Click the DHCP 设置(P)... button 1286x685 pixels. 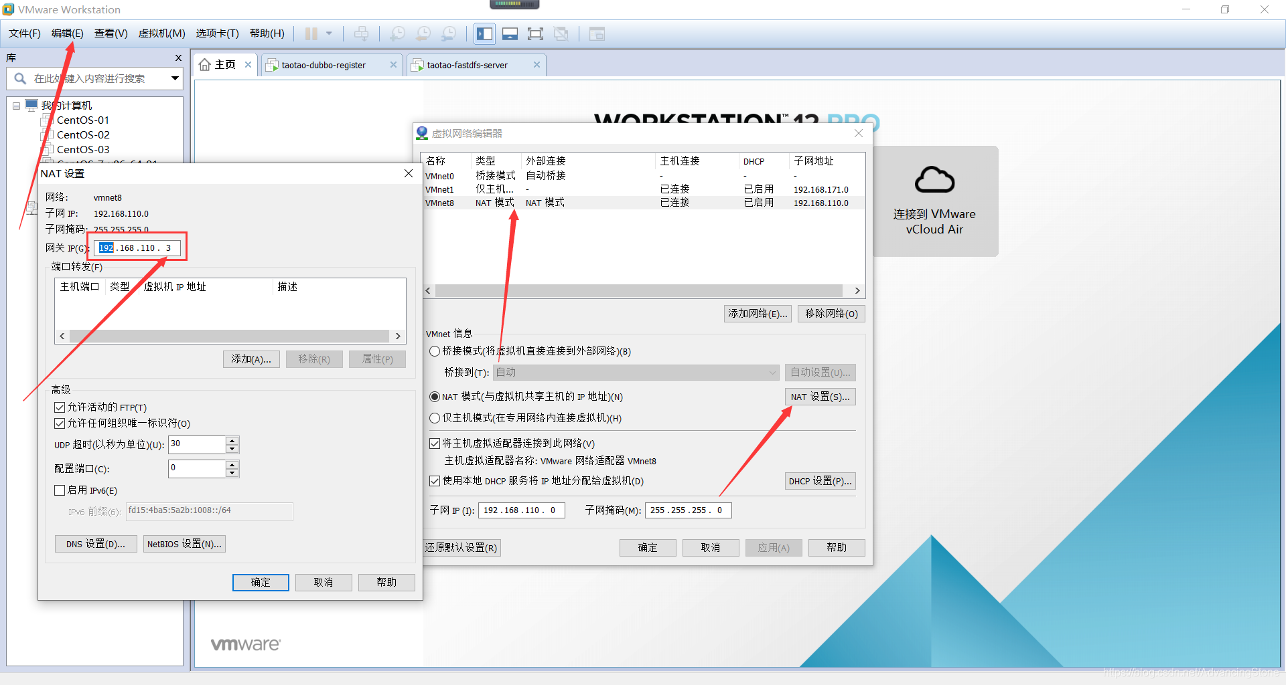coord(820,481)
